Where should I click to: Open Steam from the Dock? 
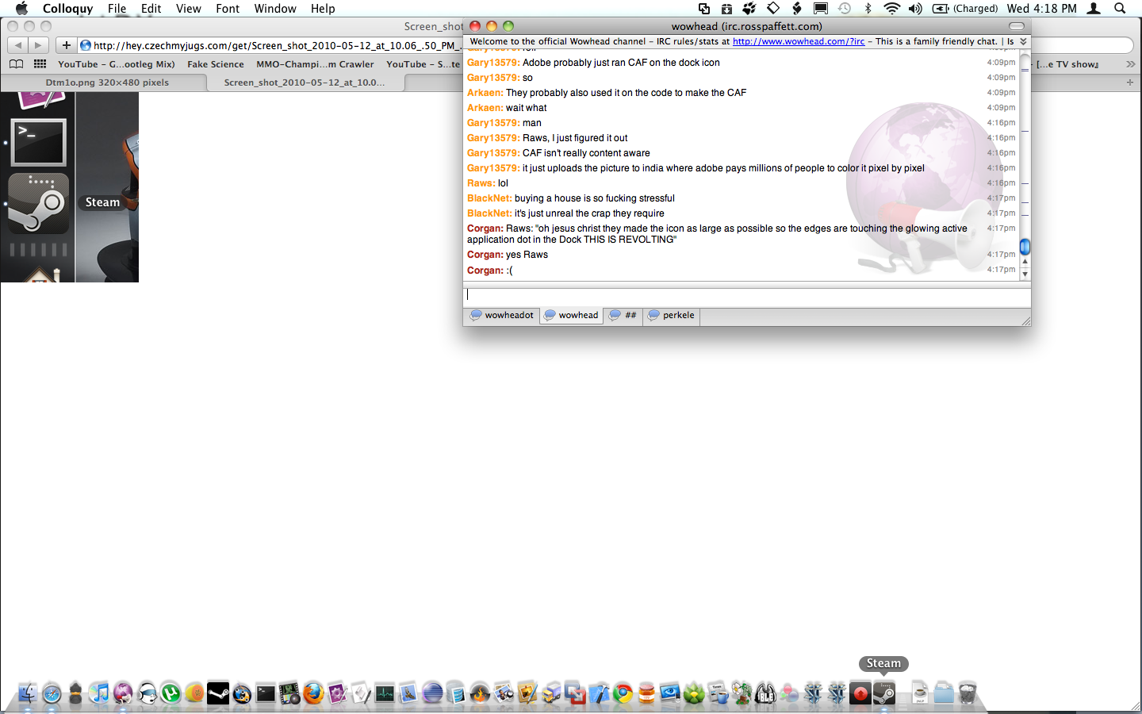tap(883, 693)
